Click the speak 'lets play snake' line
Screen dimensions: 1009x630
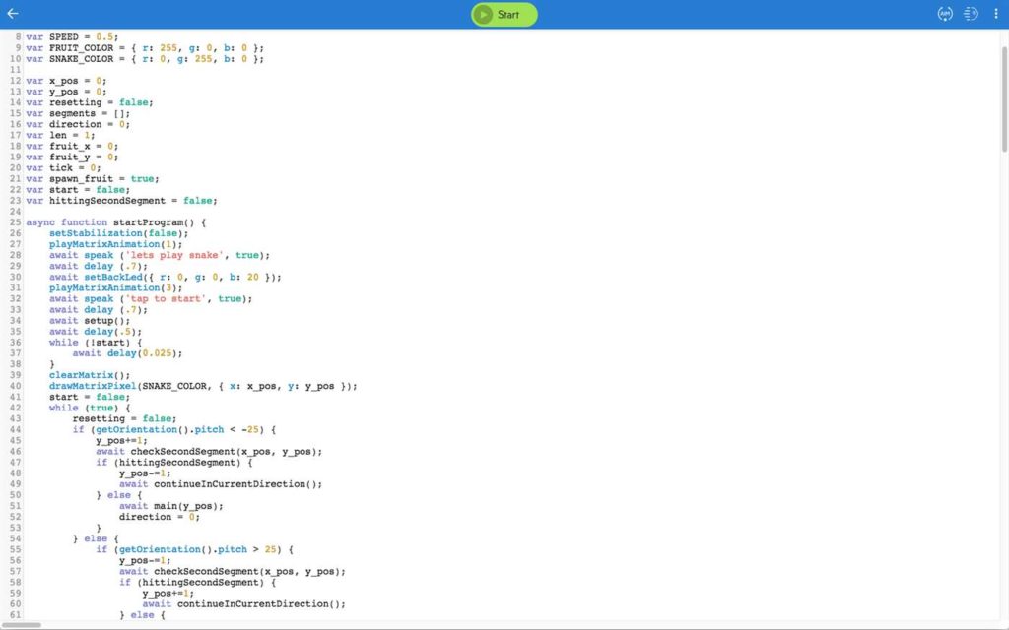coord(160,256)
